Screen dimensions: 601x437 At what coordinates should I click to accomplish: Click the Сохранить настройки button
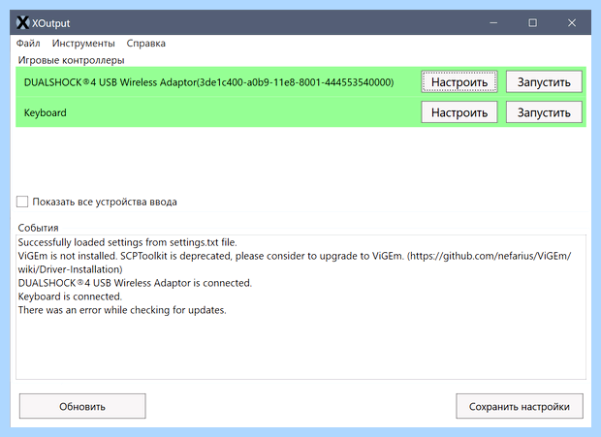[520, 406]
